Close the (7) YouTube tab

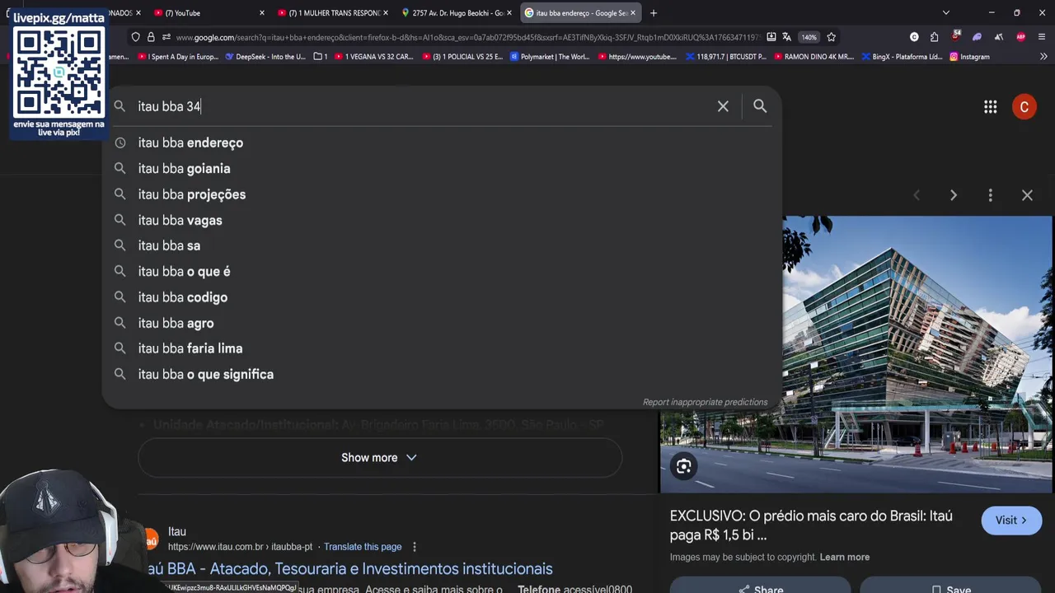(x=262, y=13)
